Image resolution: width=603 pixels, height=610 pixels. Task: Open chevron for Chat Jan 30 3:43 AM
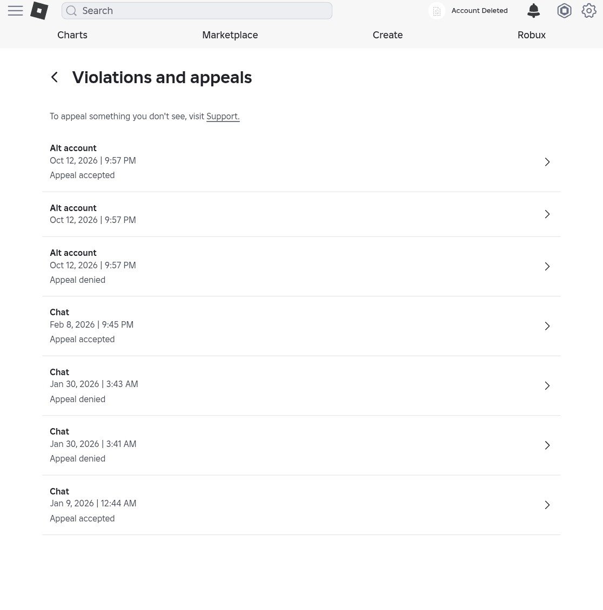(547, 385)
